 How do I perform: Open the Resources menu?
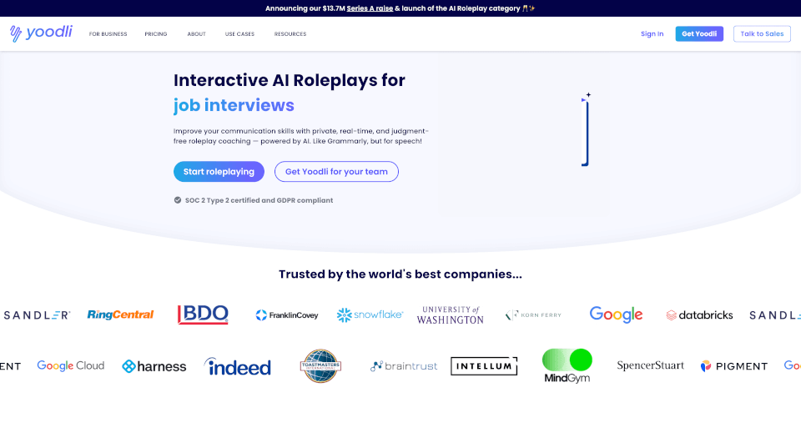coord(290,34)
